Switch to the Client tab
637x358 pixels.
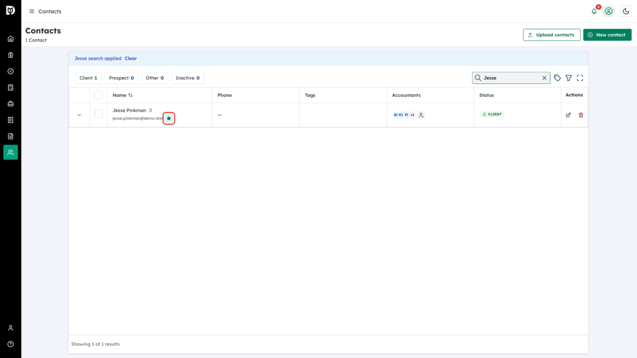(88, 78)
